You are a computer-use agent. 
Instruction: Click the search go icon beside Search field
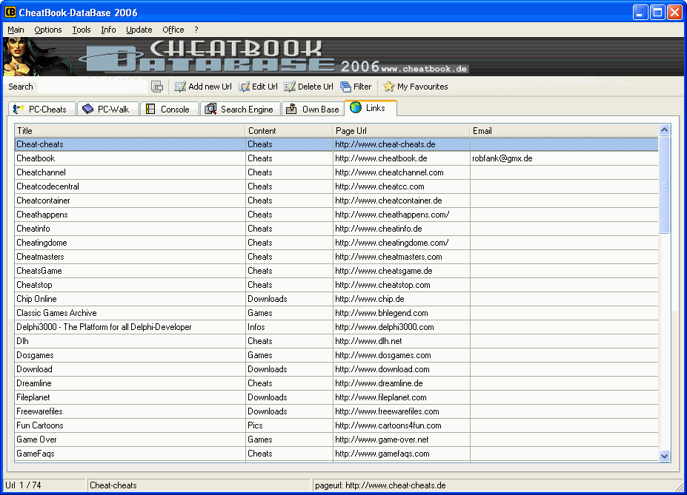[x=157, y=87]
